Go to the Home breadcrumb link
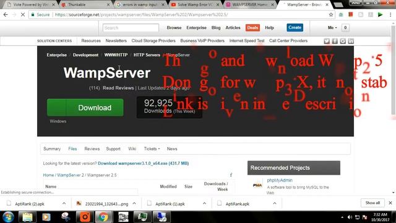This screenshot has width=396, height=223. coord(48,175)
